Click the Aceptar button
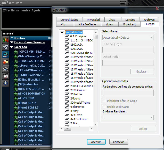Screen dimensions: 164x150 pos(96,142)
